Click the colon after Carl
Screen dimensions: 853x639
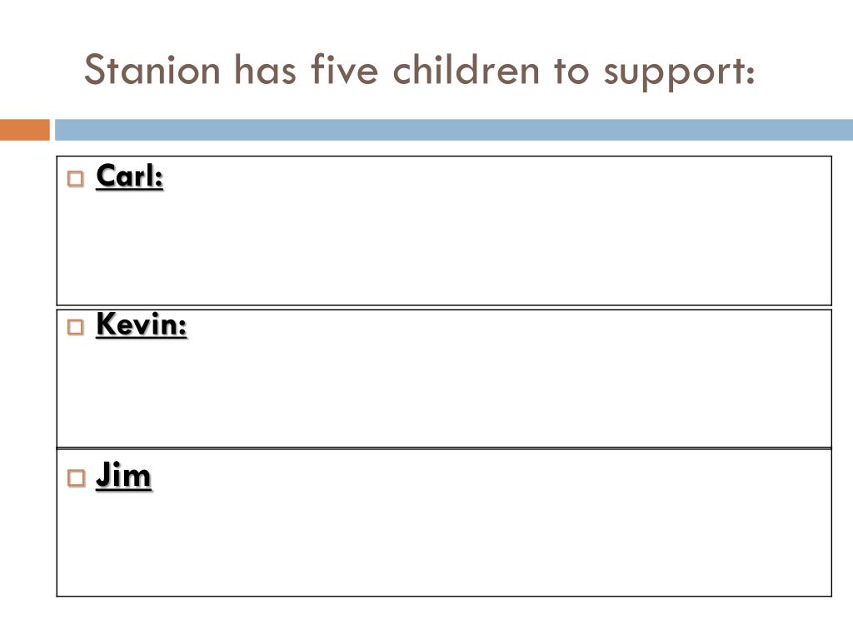pos(159,180)
